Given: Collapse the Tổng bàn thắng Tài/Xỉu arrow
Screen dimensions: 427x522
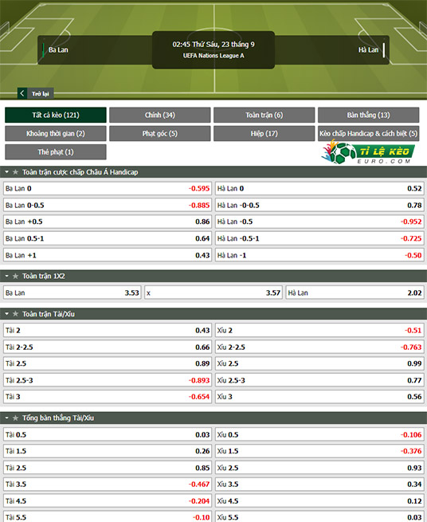Looking at the screenshot, I should pyautogui.click(x=6, y=418).
